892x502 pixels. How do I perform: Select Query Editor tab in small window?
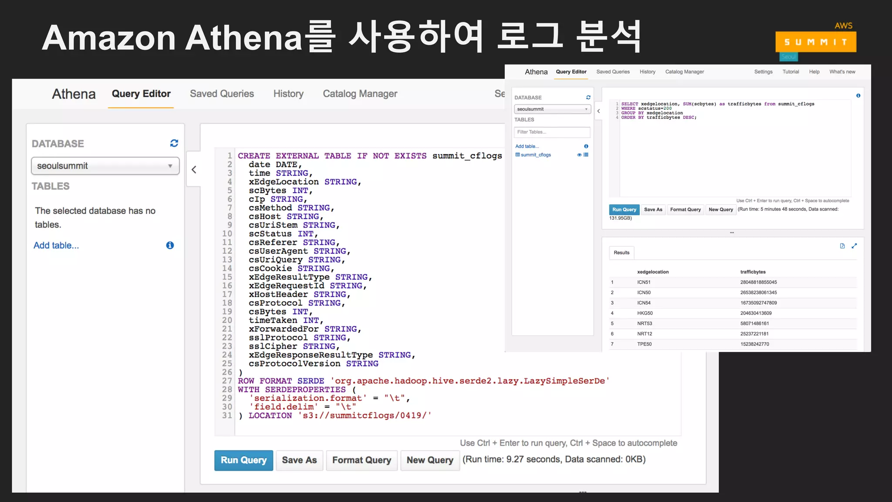pos(571,72)
